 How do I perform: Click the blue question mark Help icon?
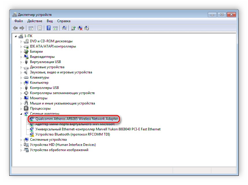pos(49,28)
